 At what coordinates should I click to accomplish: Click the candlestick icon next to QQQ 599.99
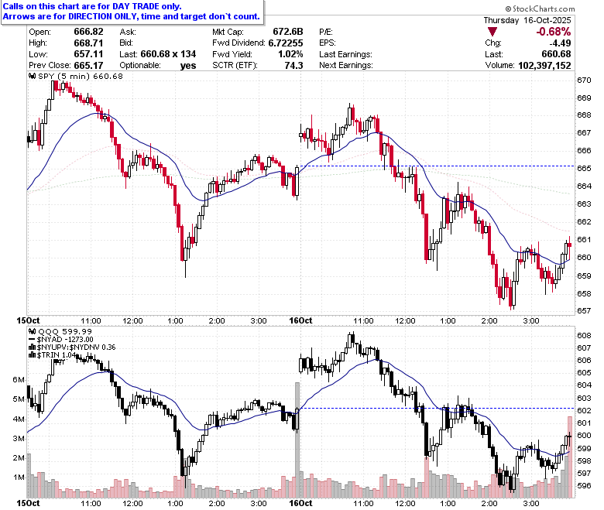pos(33,331)
